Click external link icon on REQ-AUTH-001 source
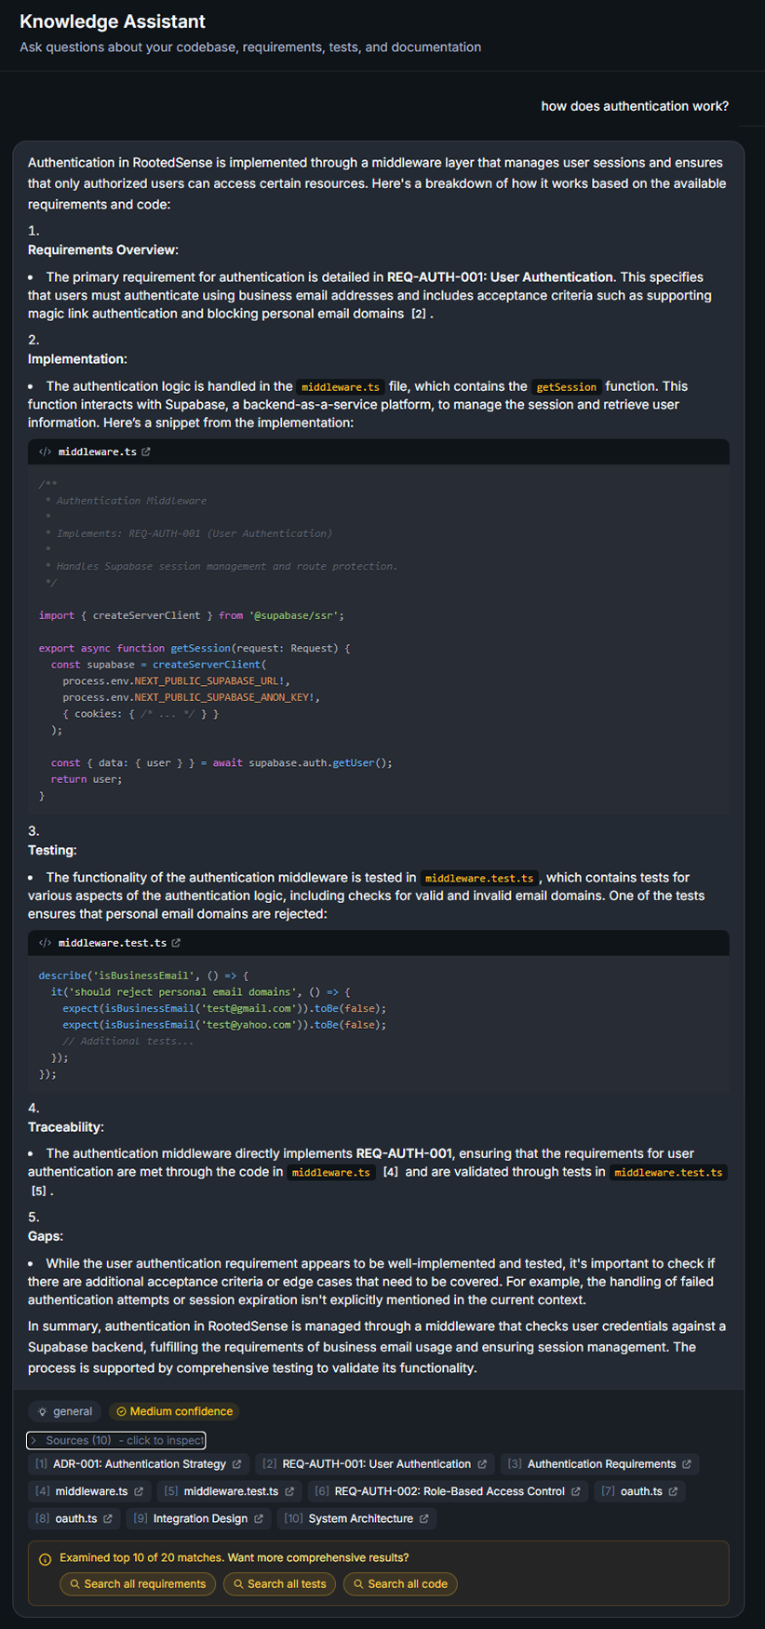Viewport: 765px width, 1629px height. pos(482,1464)
